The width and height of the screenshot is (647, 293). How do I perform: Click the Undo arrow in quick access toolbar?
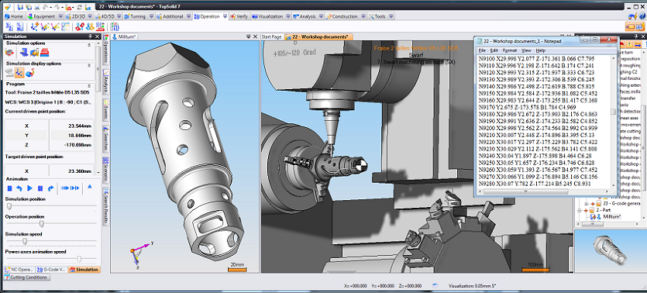46,8
